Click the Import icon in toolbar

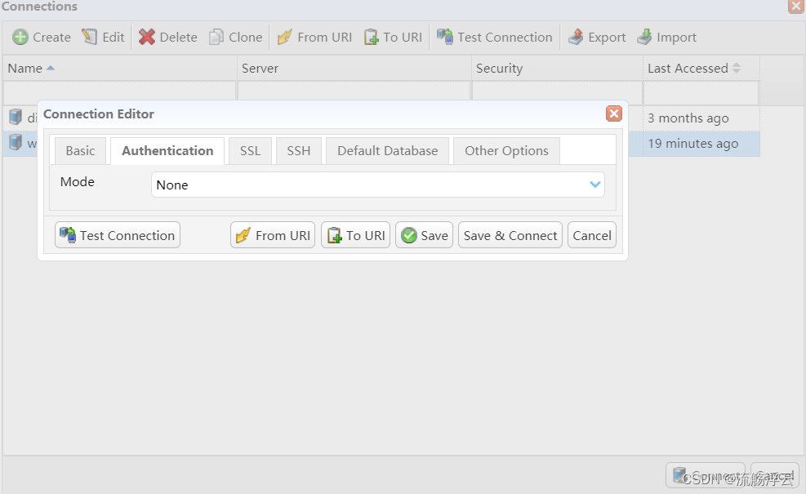point(644,37)
